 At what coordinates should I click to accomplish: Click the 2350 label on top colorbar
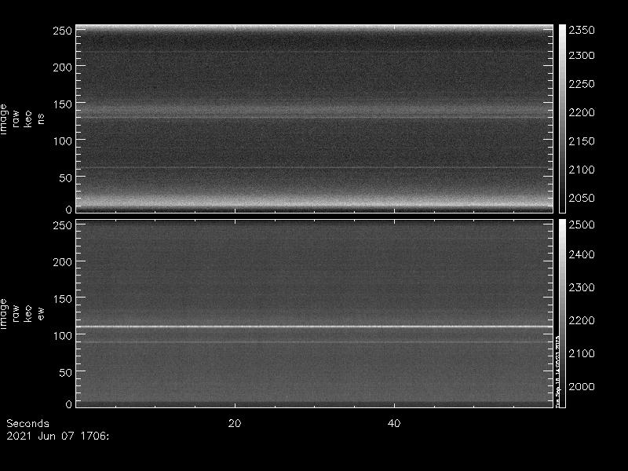(x=582, y=30)
